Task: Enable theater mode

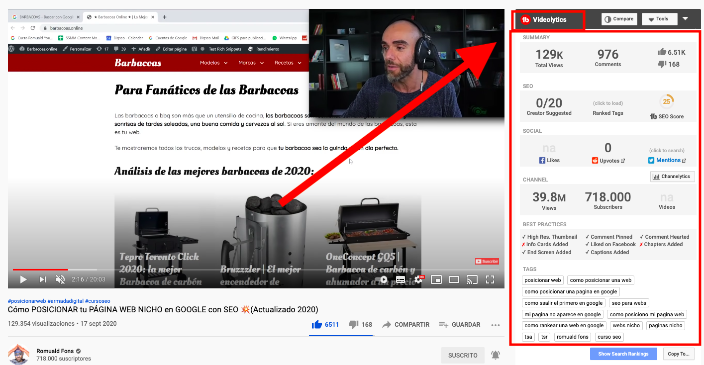Action: pyautogui.click(x=454, y=279)
